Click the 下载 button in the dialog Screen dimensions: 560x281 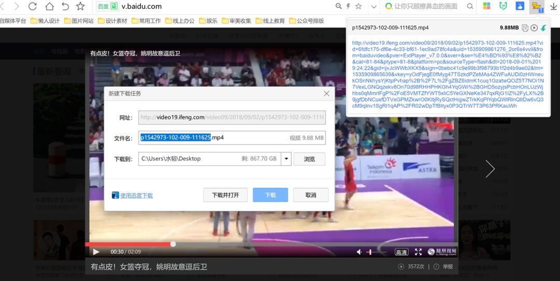pos(270,195)
